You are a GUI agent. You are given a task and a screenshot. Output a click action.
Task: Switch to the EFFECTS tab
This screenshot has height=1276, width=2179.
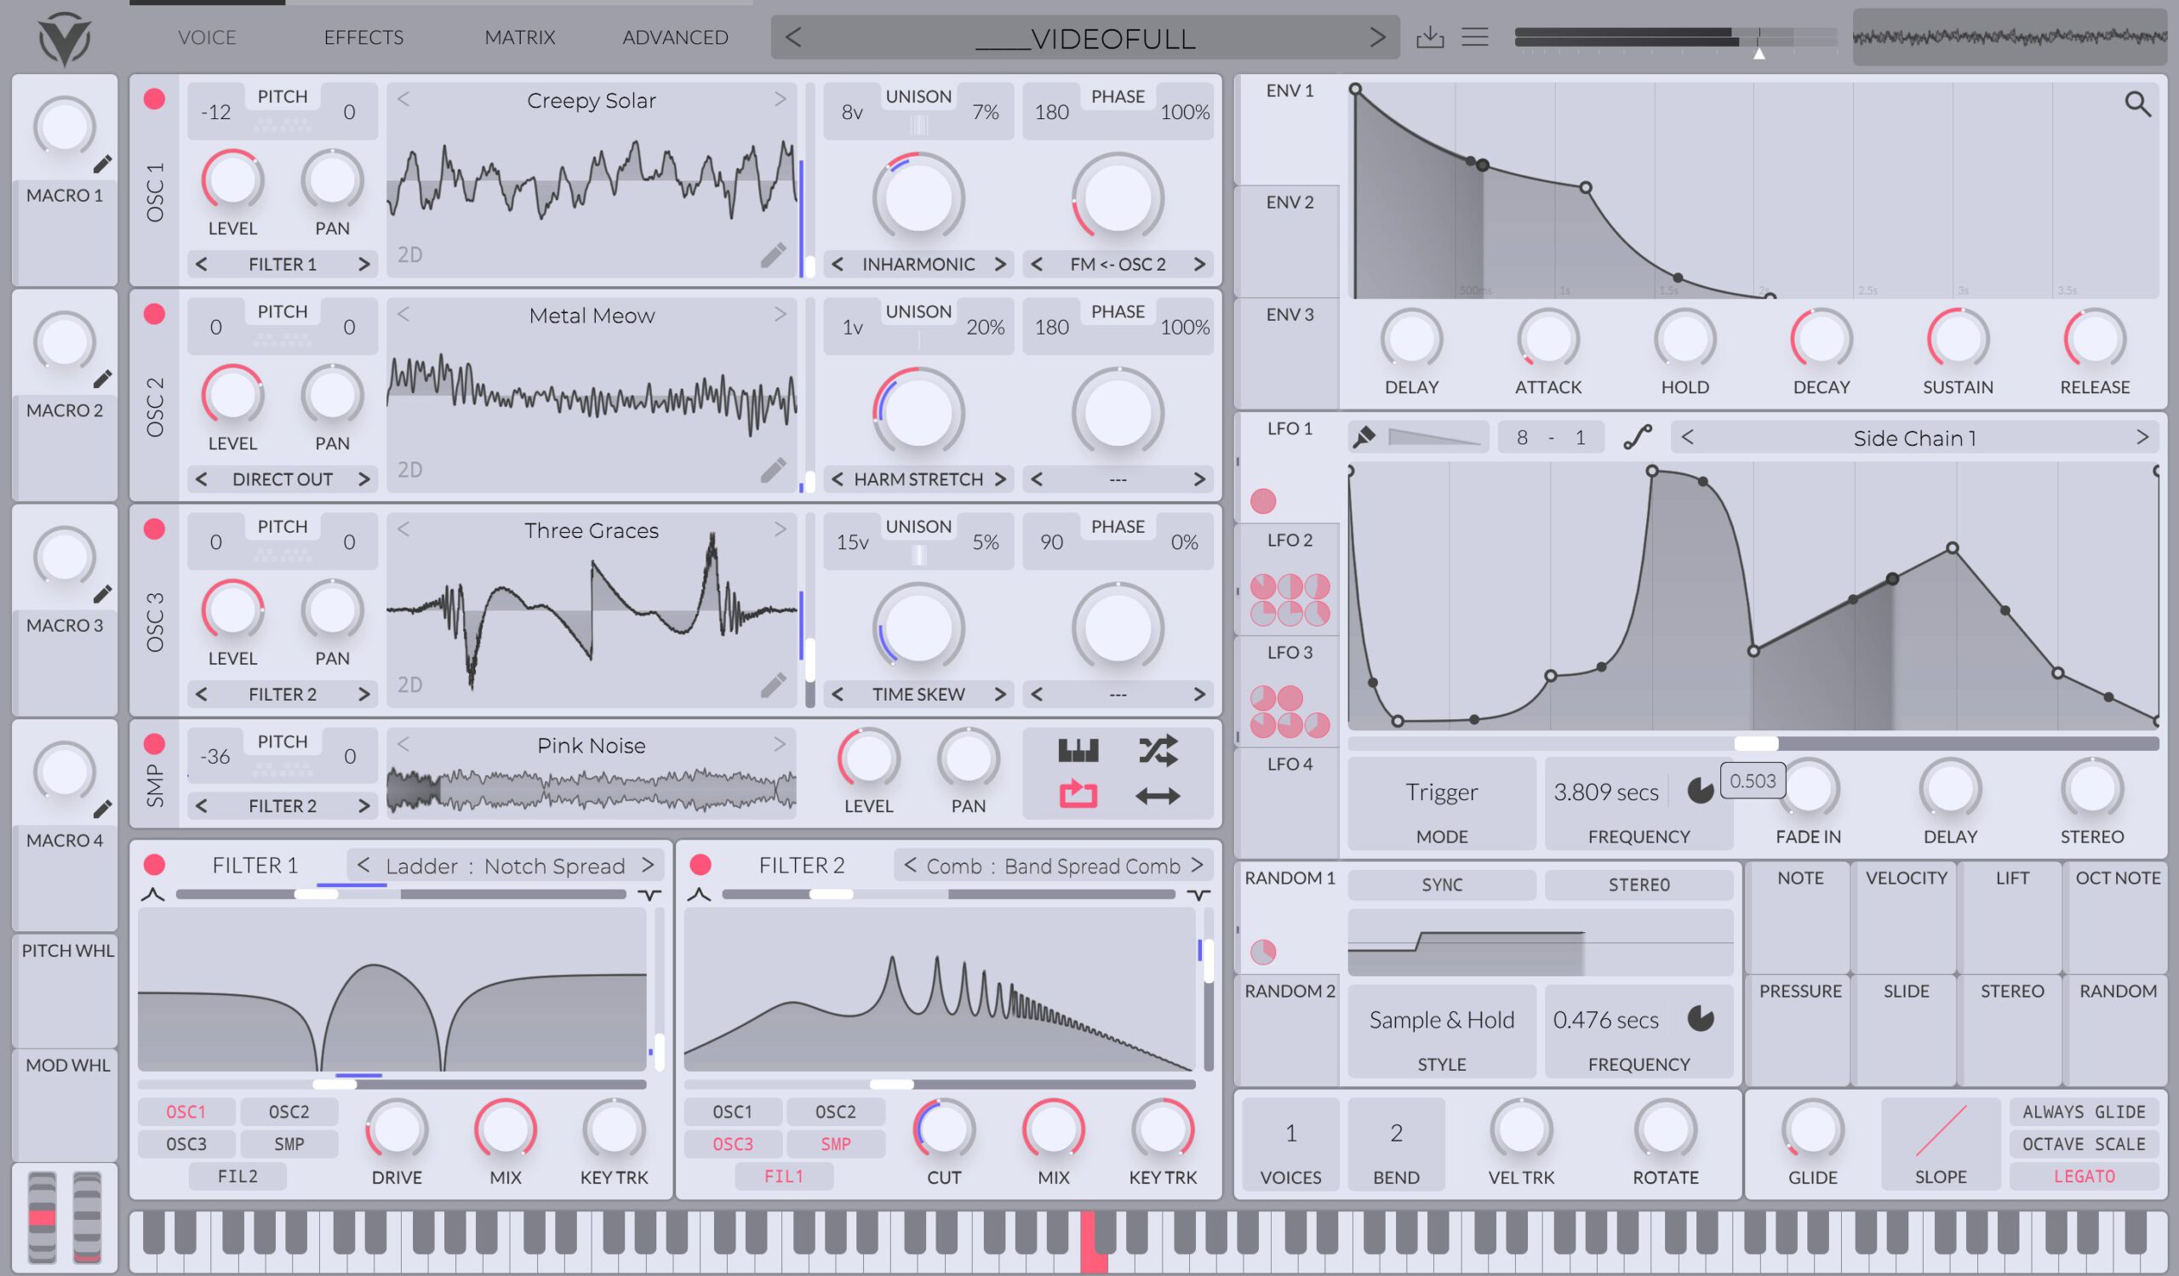coord(363,37)
